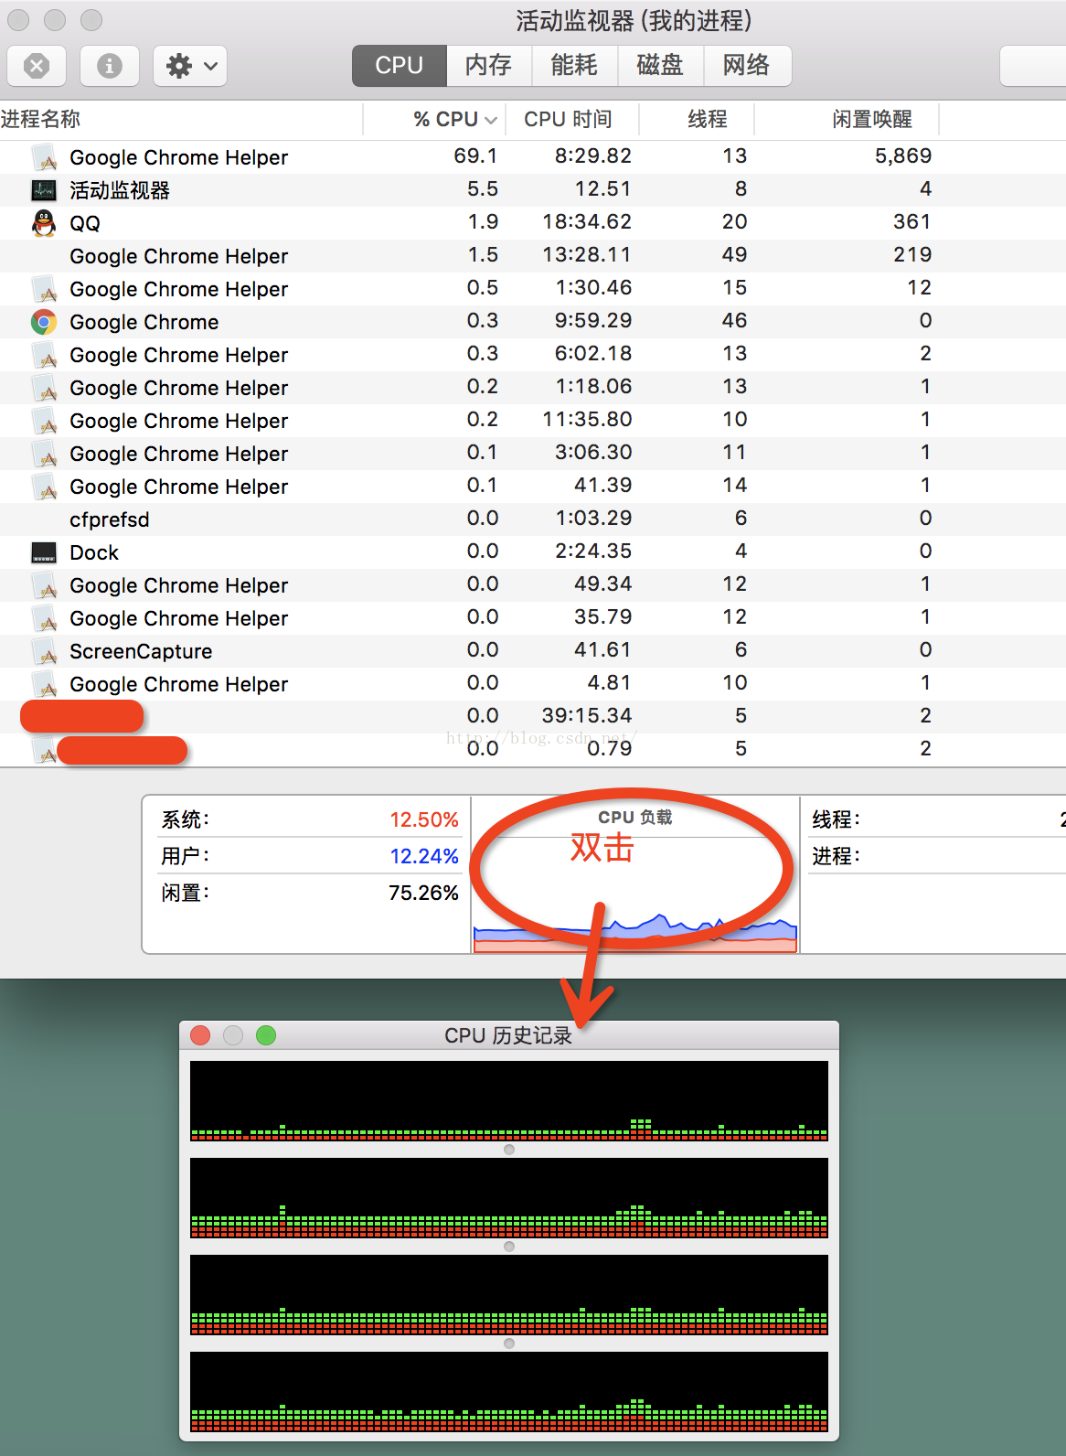Viewport: 1066px width, 1456px height.
Task: Click the 用户 12.24% value
Action: (424, 856)
